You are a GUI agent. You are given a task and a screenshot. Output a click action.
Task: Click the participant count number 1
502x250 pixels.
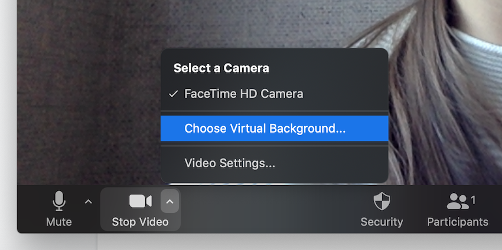click(x=473, y=200)
